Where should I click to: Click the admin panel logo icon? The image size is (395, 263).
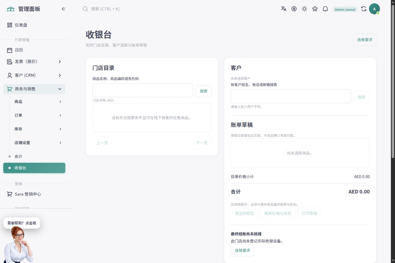pyautogui.click(x=11, y=9)
